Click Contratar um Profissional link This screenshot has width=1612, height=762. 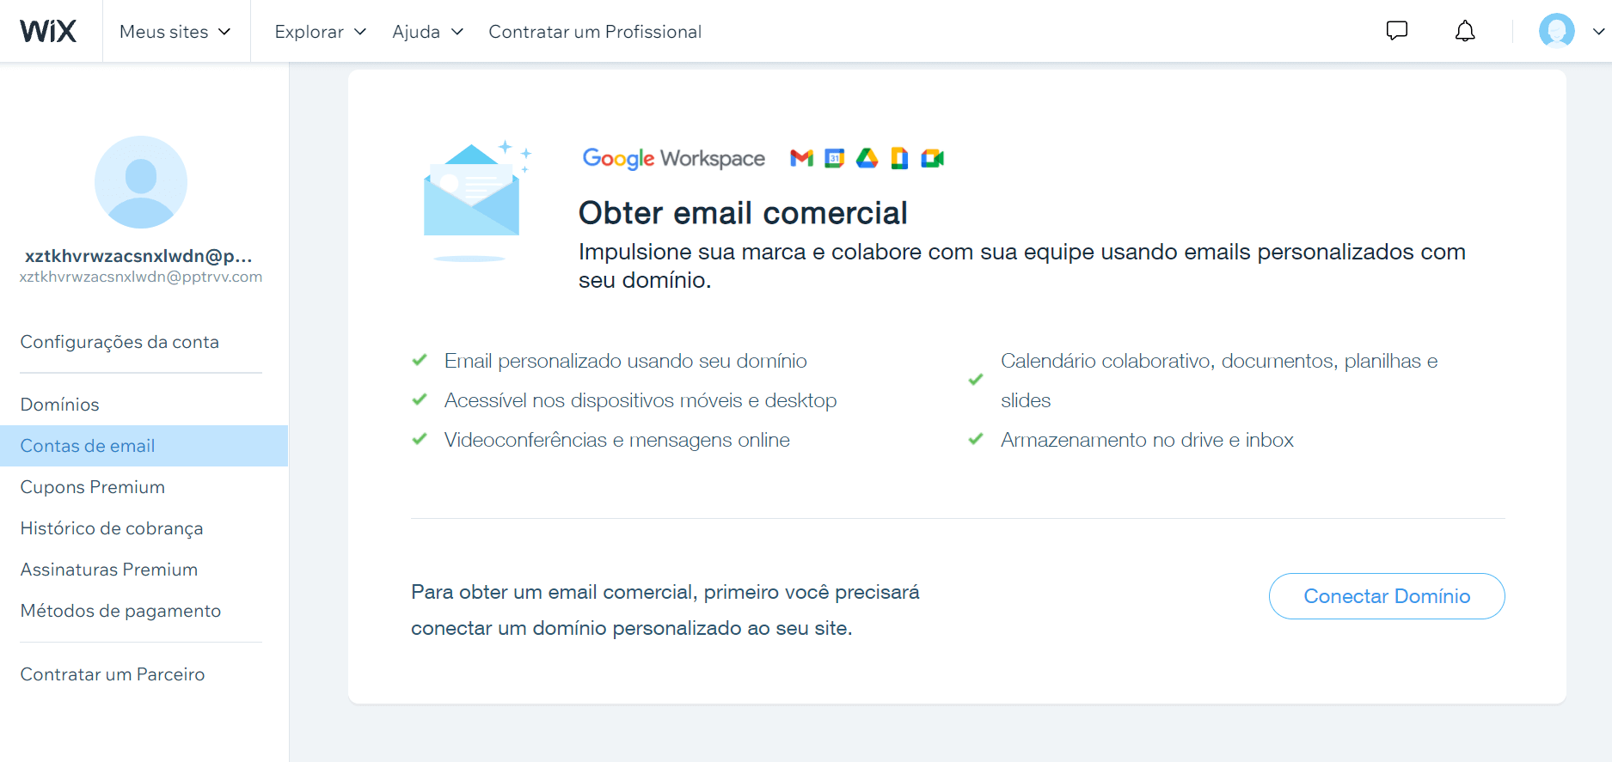coord(595,32)
